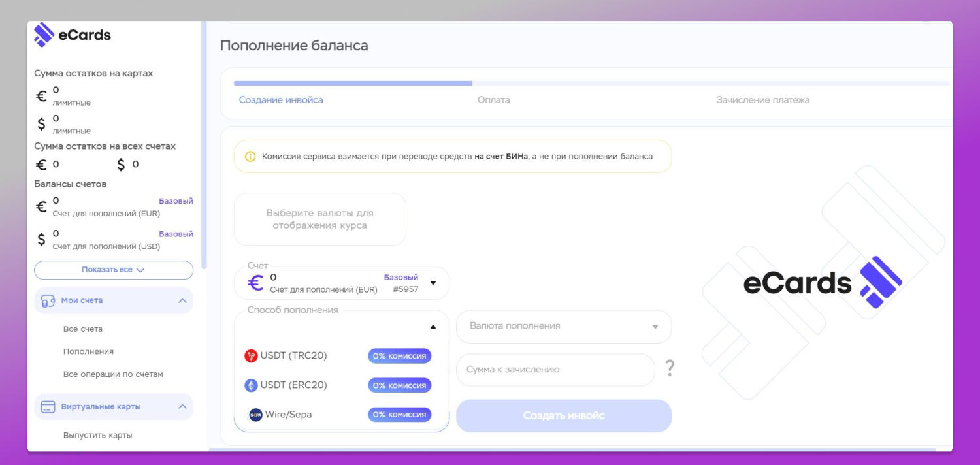Screen dimensions: 980x465
Task: Click account number #5957
Action: pyautogui.click(x=406, y=289)
